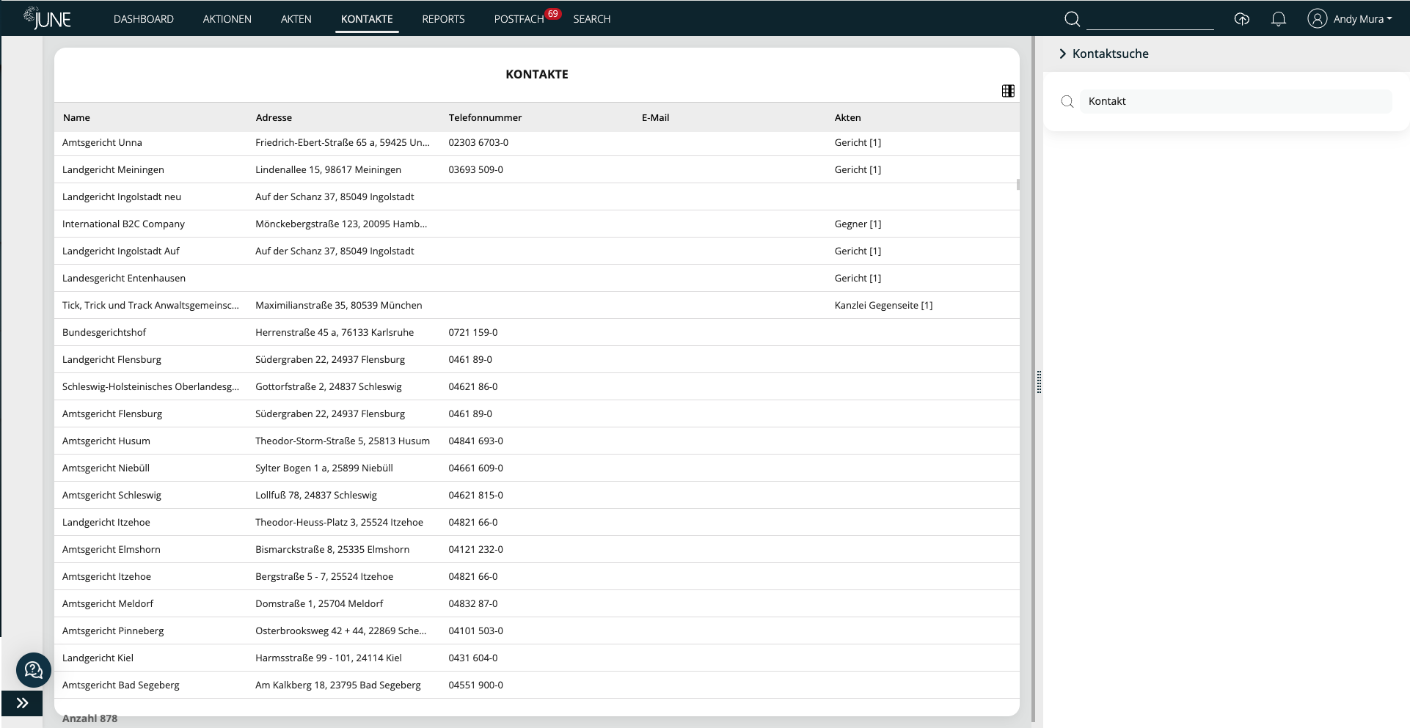Expand the Kontaktsuche panel chevron
1410x728 pixels.
(1062, 53)
